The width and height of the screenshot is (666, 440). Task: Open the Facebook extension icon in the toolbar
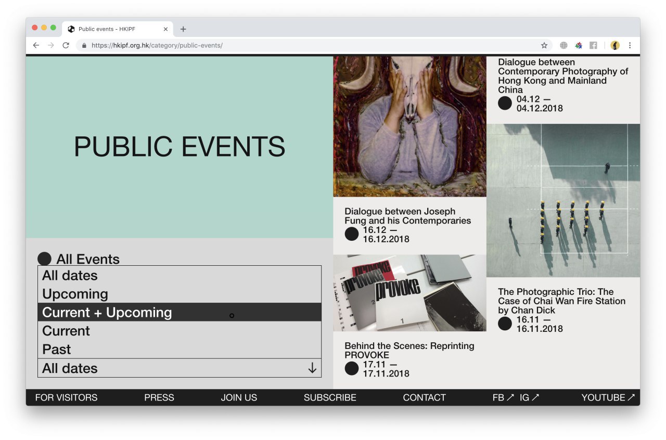pyautogui.click(x=593, y=45)
